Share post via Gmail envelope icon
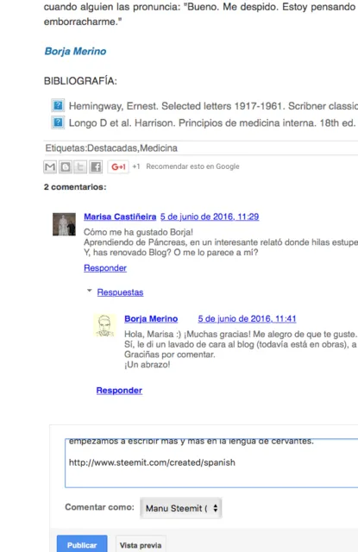Image resolution: width=358 pixels, height=552 pixels. (50, 166)
